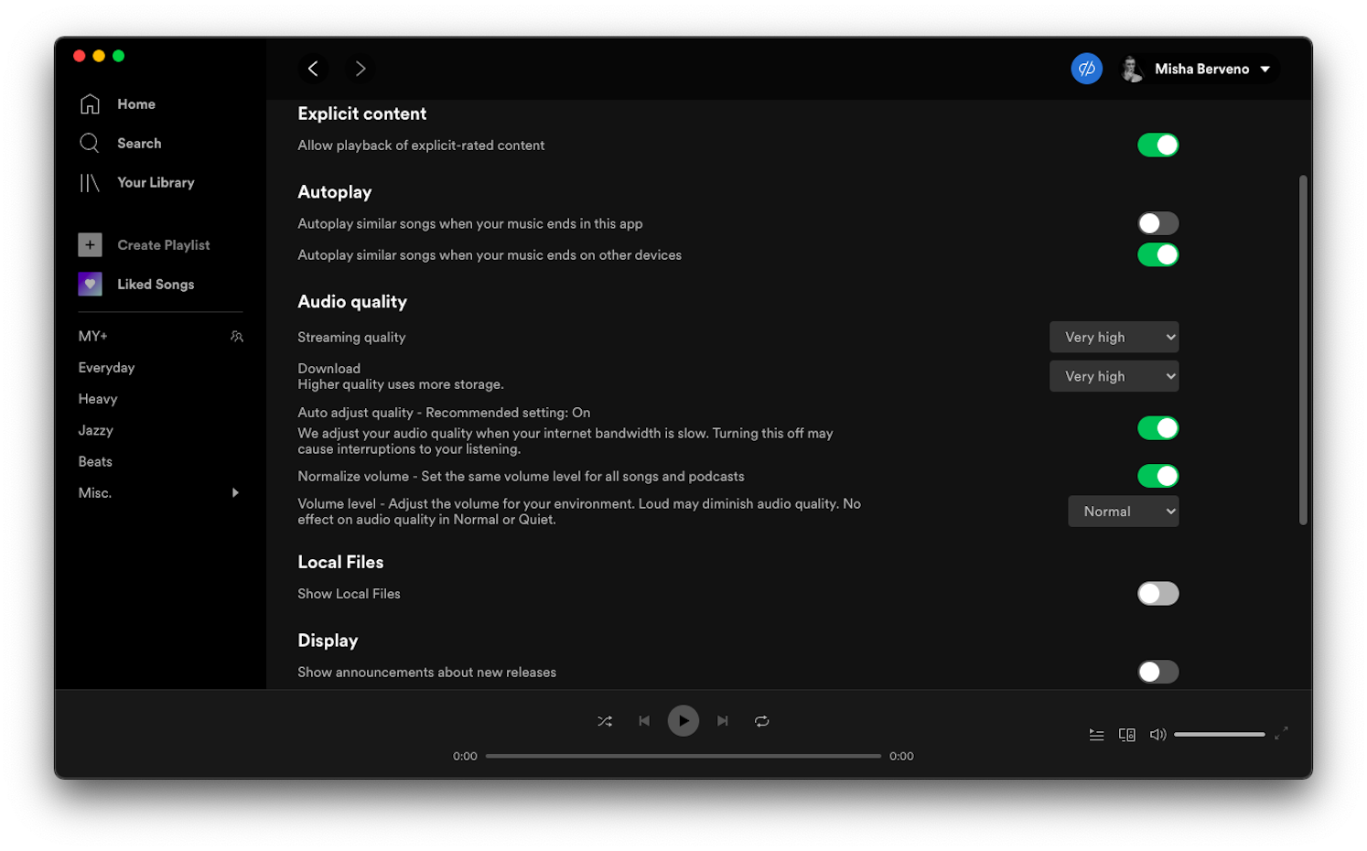Expand the Misc. sidebar section
The image size is (1367, 851).
[x=235, y=492]
